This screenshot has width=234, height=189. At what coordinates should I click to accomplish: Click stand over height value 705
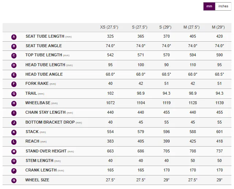(x=166, y=151)
